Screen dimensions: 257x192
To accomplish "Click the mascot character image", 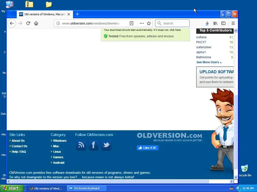I will [222, 130].
